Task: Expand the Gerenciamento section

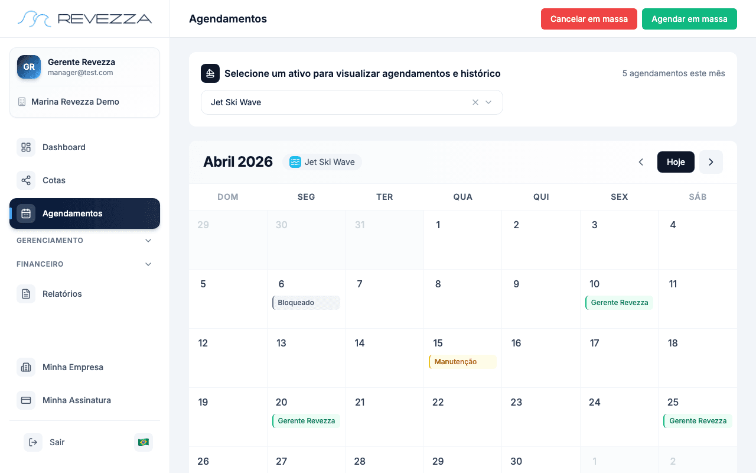Action: pos(84,241)
